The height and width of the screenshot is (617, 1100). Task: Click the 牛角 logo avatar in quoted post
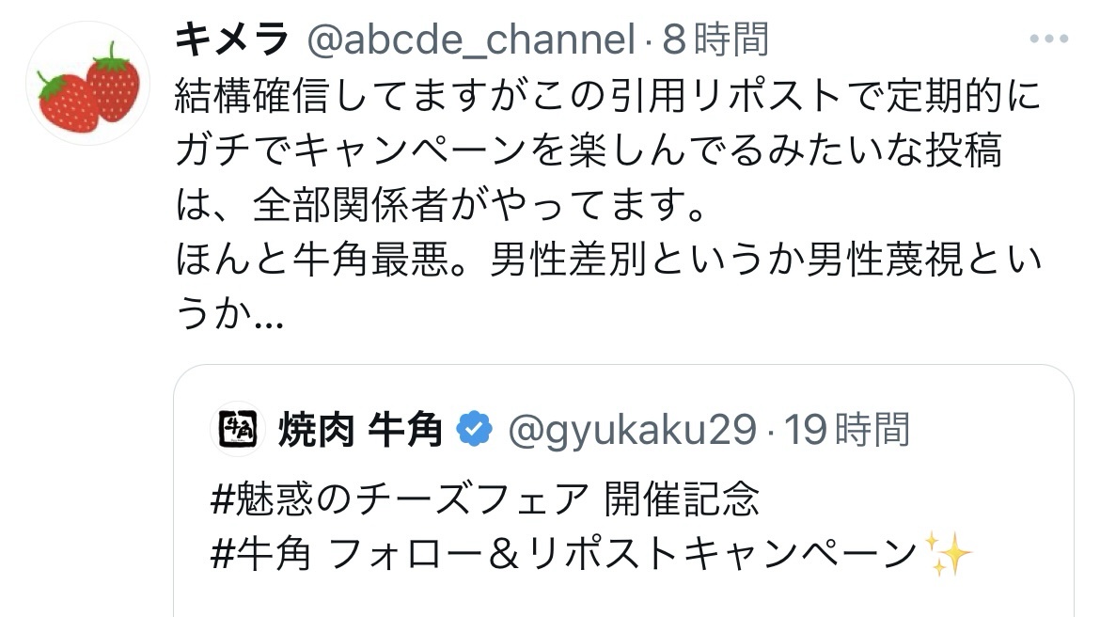pos(239,430)
